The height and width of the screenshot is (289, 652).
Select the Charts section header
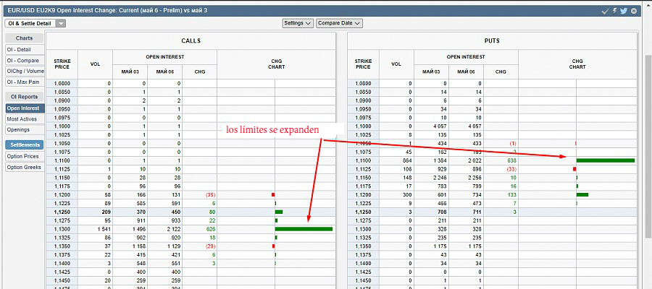coord(24,38)
